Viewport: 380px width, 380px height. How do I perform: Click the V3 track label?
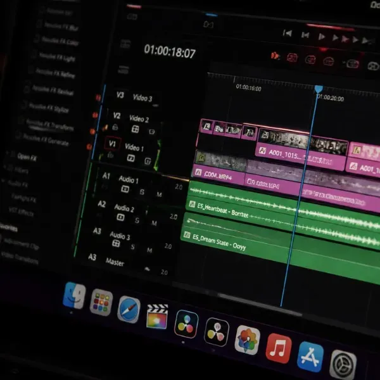click(120, 95)
